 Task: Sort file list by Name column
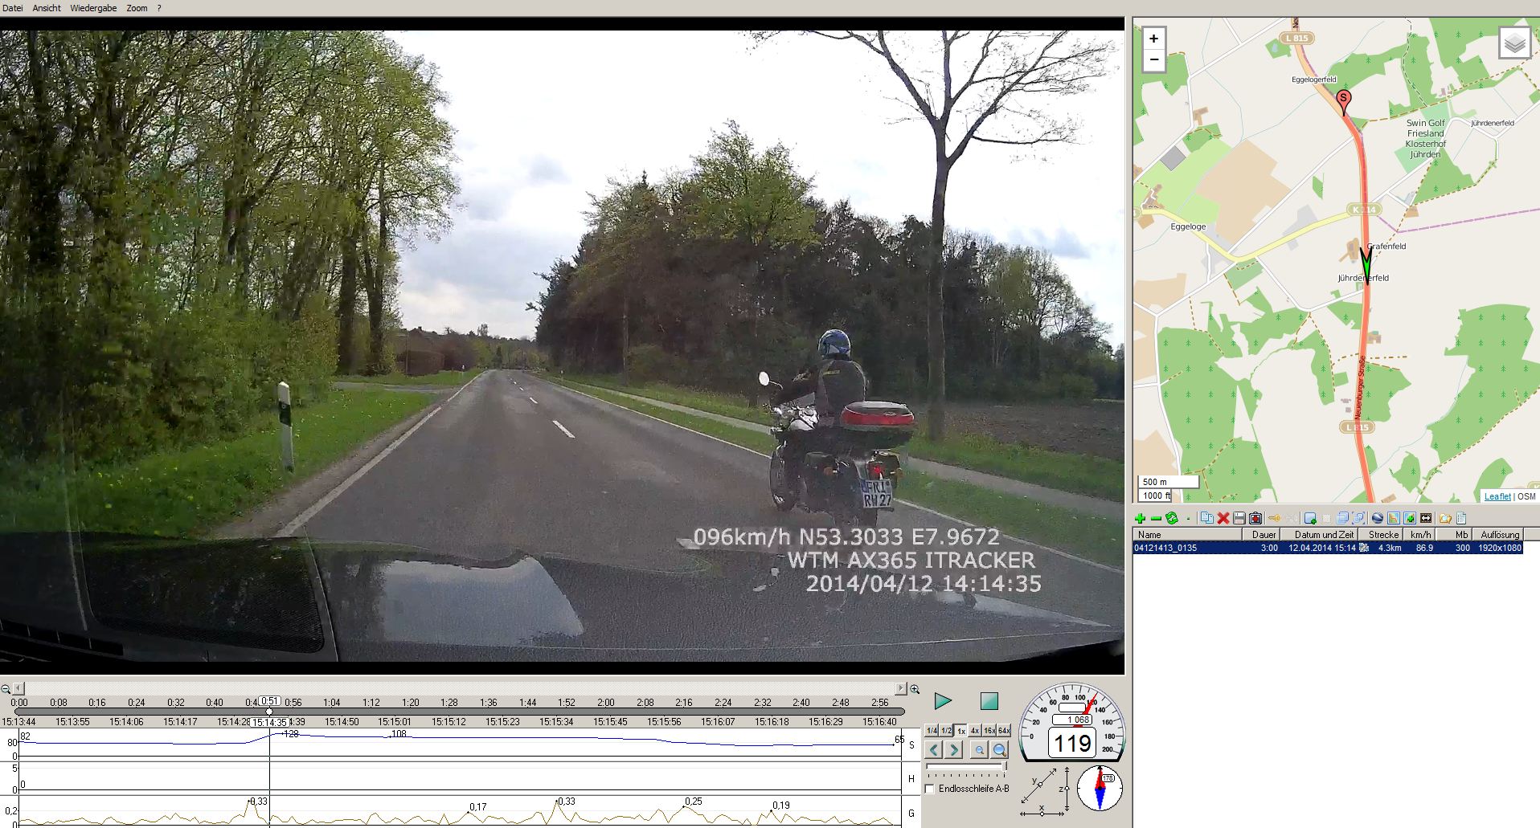pyautogui.click(x=1149, y=534)
